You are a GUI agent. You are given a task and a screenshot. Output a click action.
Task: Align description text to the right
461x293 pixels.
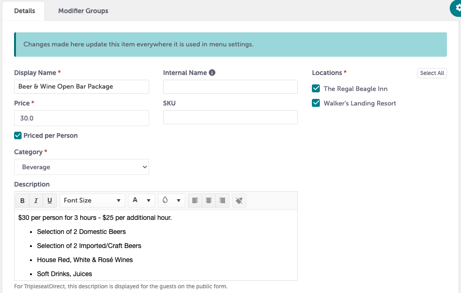[222, 201]
